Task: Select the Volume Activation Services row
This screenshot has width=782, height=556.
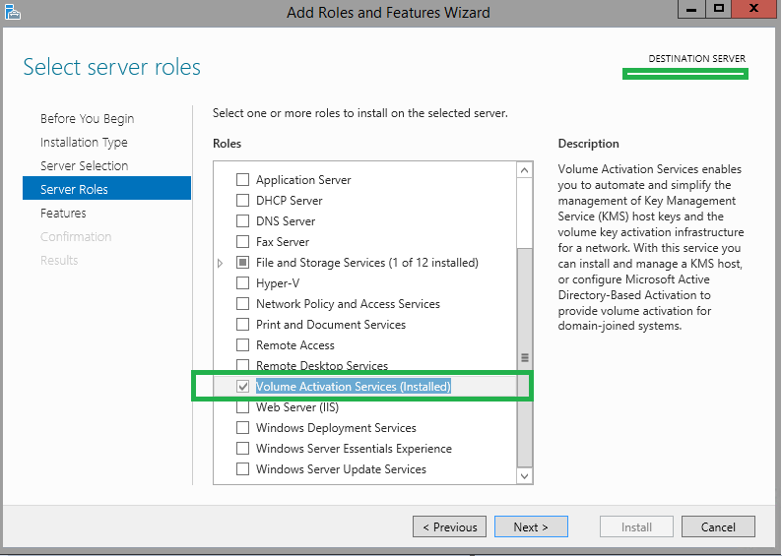Action: coord(353,387)
